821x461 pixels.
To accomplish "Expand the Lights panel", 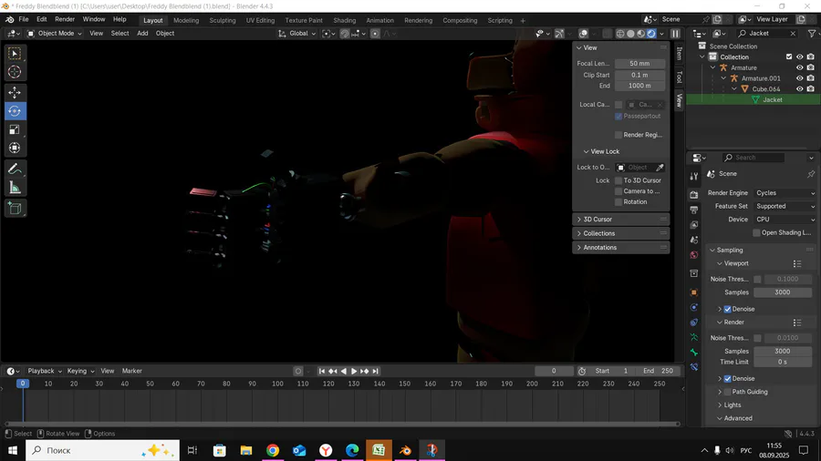I will (x=732, y=405).
